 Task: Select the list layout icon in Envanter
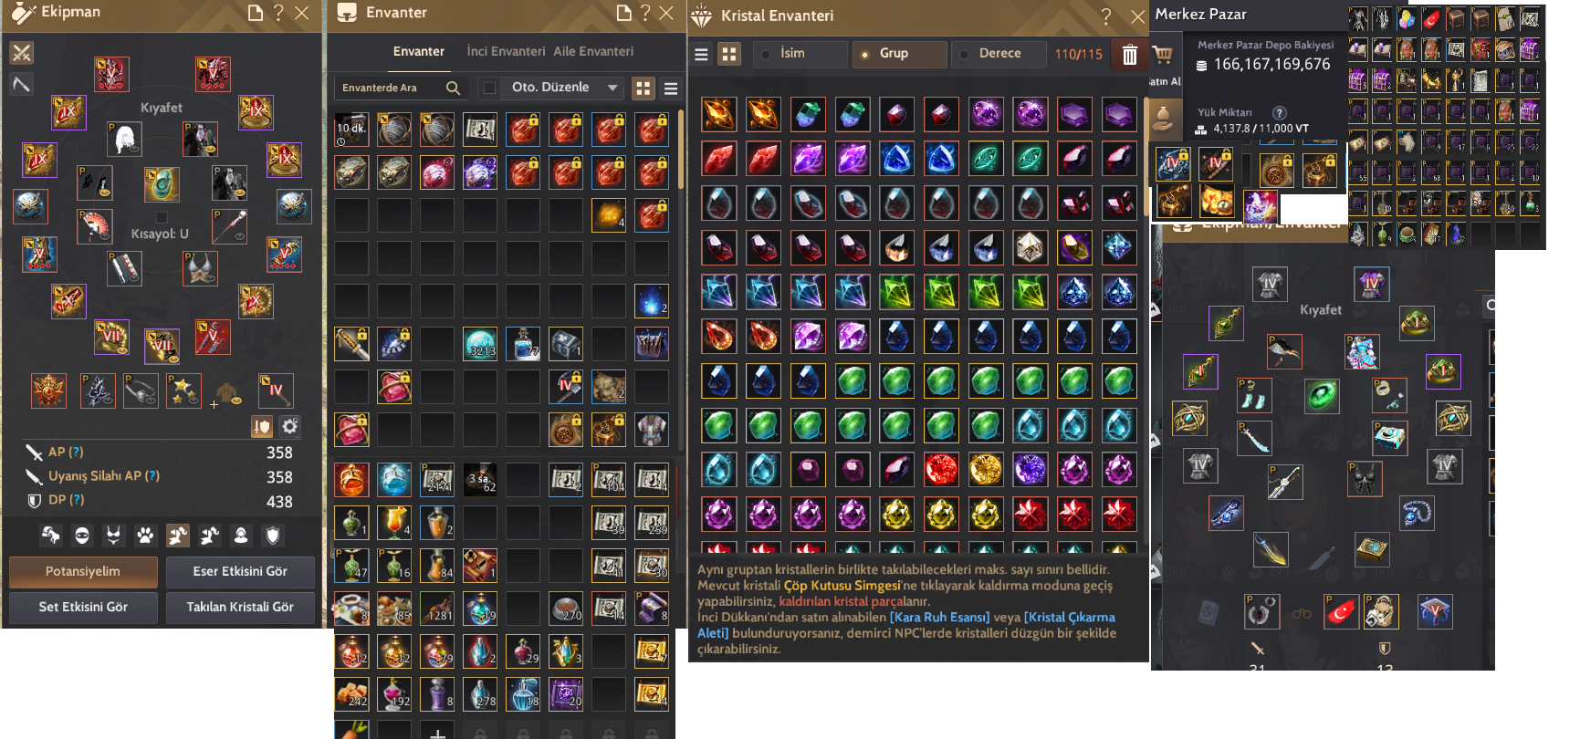(671, 88)
